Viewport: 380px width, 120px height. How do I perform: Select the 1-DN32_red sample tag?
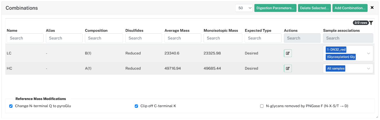click(x=336, y=50)
